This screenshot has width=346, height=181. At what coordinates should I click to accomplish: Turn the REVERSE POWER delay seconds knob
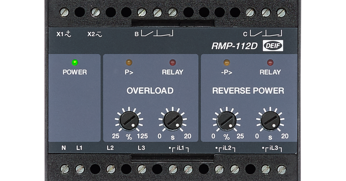coord(270,120)
